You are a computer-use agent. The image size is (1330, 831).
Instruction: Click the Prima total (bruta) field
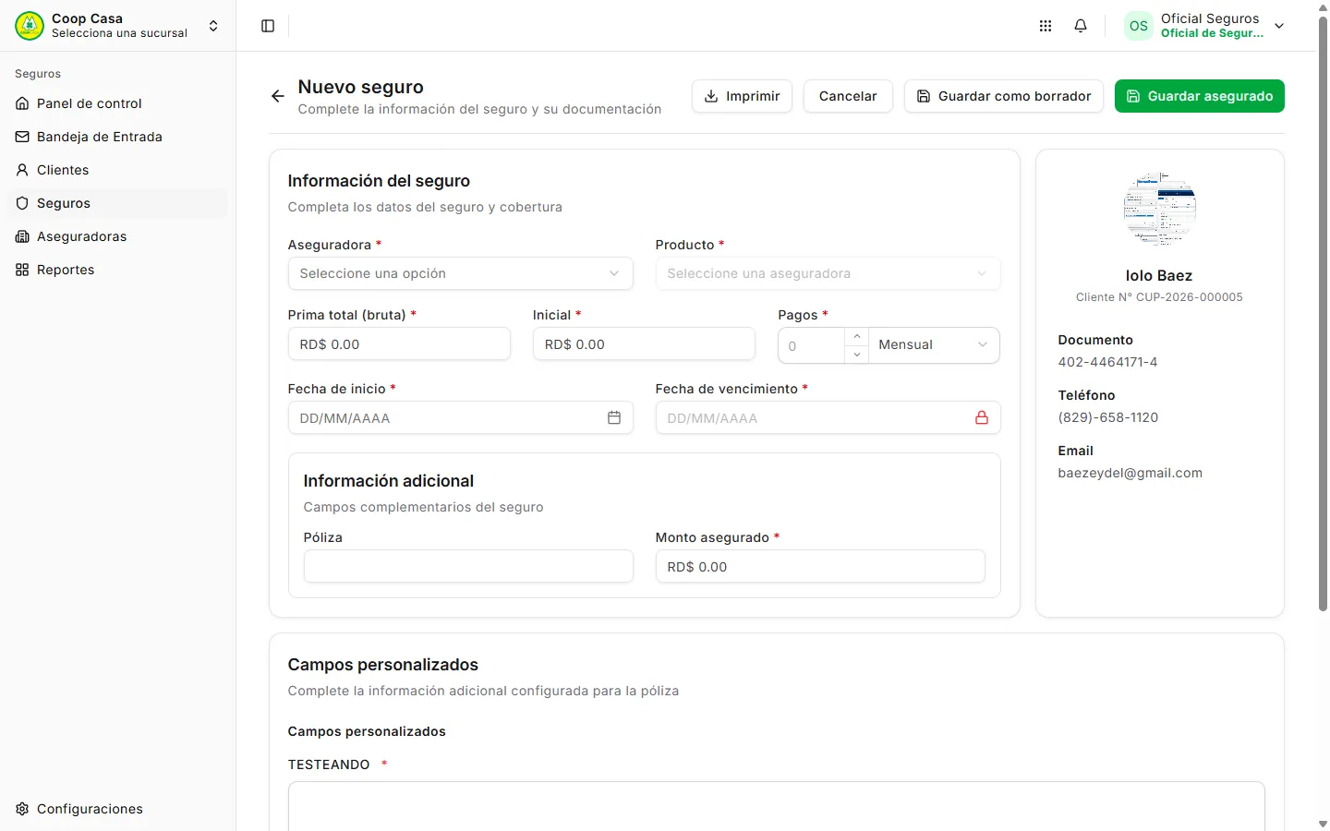(399, 344)
